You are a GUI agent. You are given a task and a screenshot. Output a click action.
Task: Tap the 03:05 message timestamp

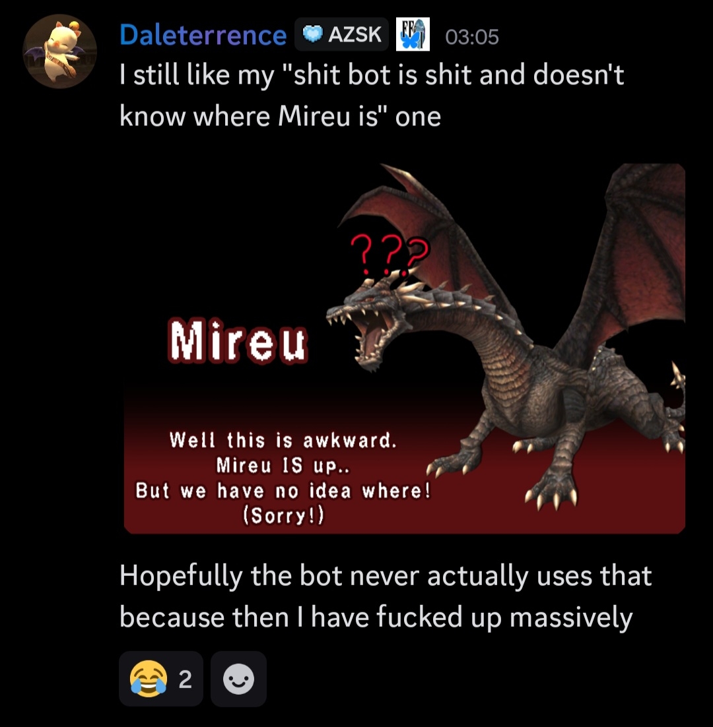coord(472,37)
